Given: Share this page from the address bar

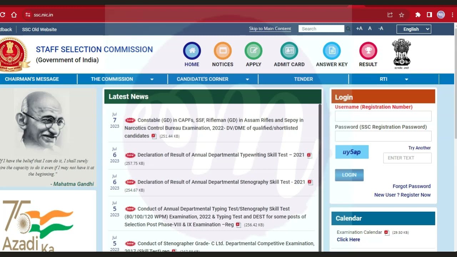Looking at the screenshot, I should point(390,15).
